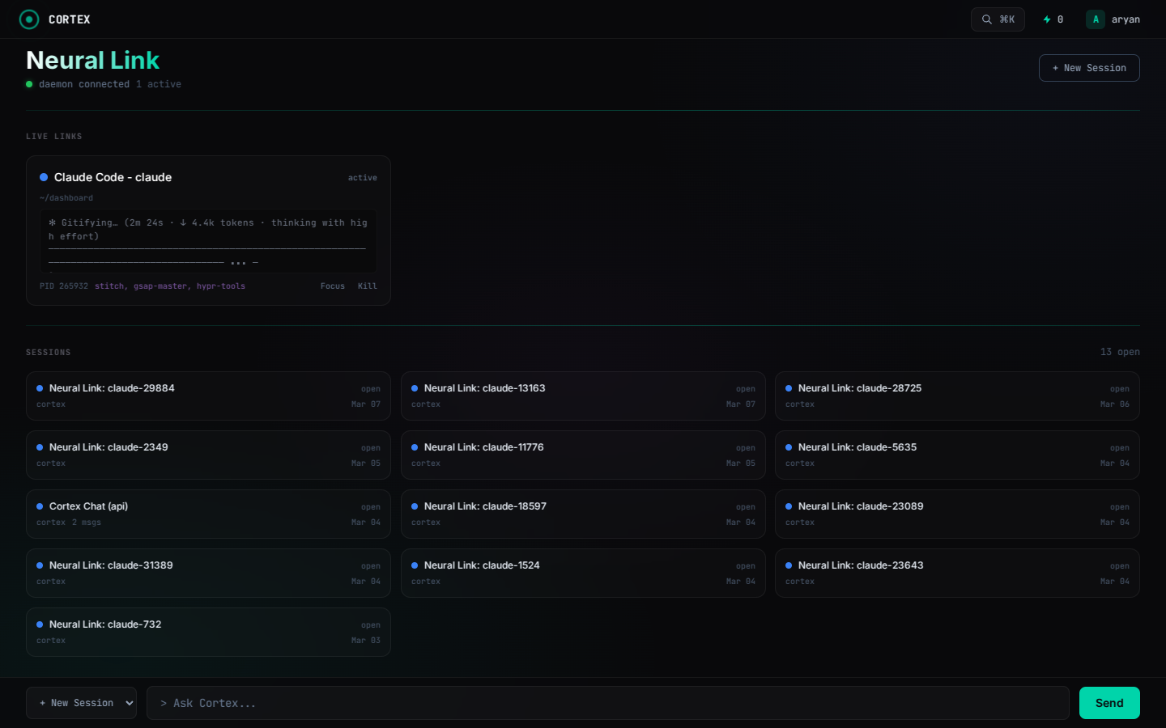1166x728 pixels.
Task: Kill the Claude Code process
Action: coord(368,286)
